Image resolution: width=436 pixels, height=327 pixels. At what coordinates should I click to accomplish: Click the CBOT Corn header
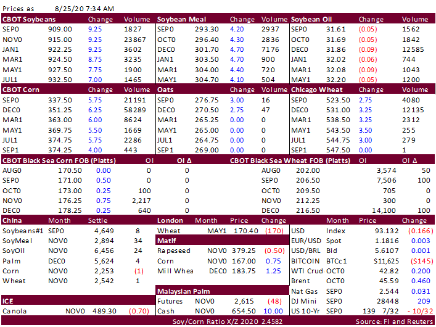21,89
